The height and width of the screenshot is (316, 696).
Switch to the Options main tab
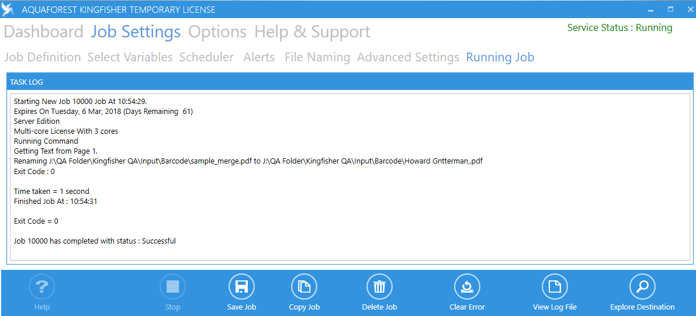point(217,32)
